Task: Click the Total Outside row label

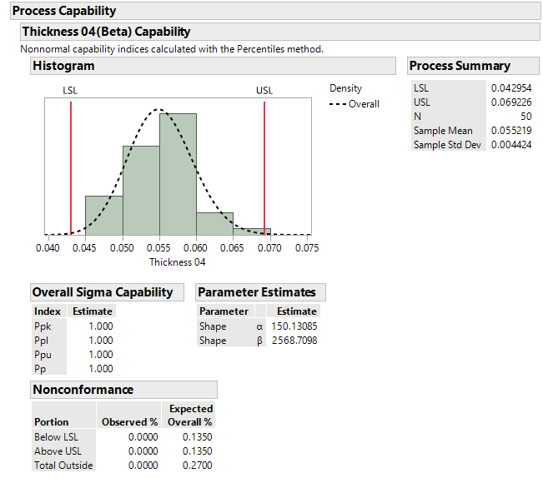Action: click(63, 466)
